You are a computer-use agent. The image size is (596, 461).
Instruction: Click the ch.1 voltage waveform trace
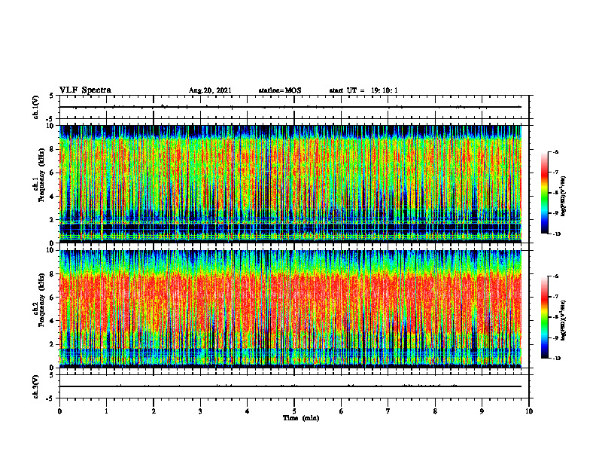(290, 107)
